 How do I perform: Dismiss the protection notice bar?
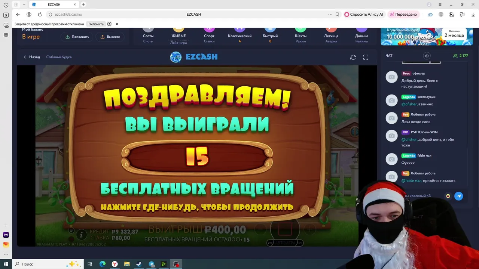click(x=117, y=24)
